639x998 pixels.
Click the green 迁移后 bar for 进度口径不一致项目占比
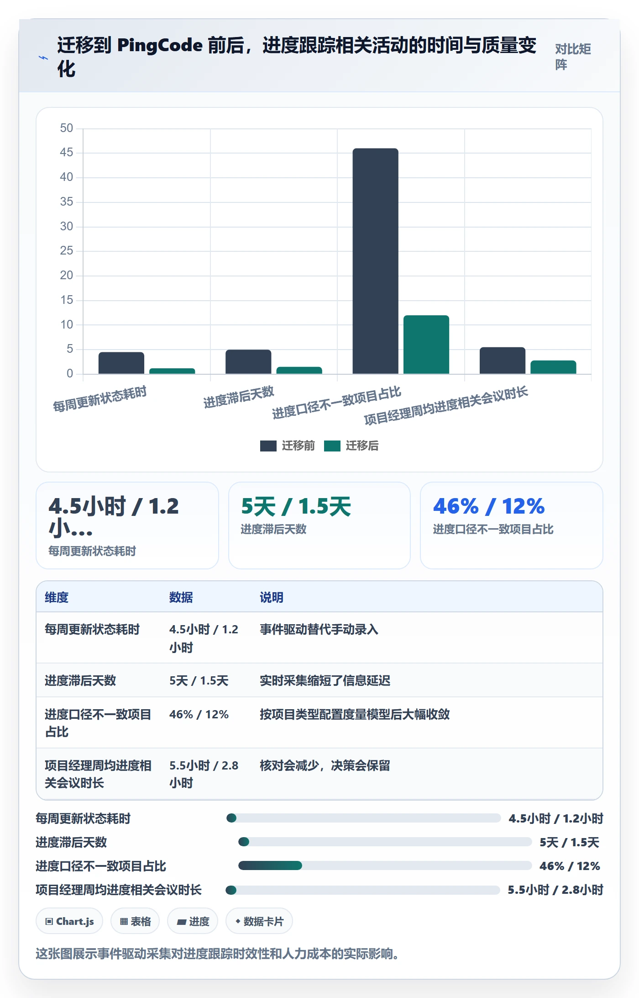coord(426,345)
